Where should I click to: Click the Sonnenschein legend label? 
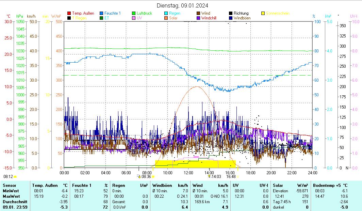[278, 13]
